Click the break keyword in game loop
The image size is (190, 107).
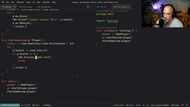[22, 61]
